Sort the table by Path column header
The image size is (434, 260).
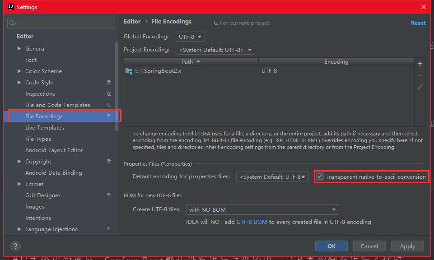(x=191, y=62)
